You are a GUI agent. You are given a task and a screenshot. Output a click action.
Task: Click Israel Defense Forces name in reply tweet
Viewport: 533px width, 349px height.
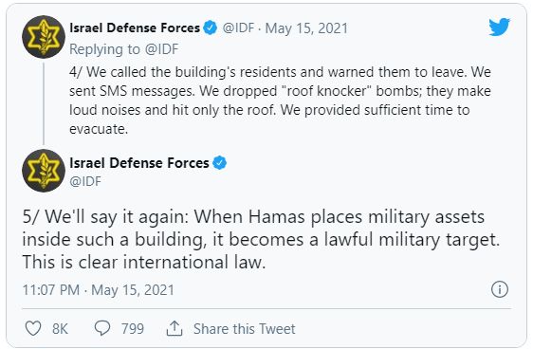point(135,28)
